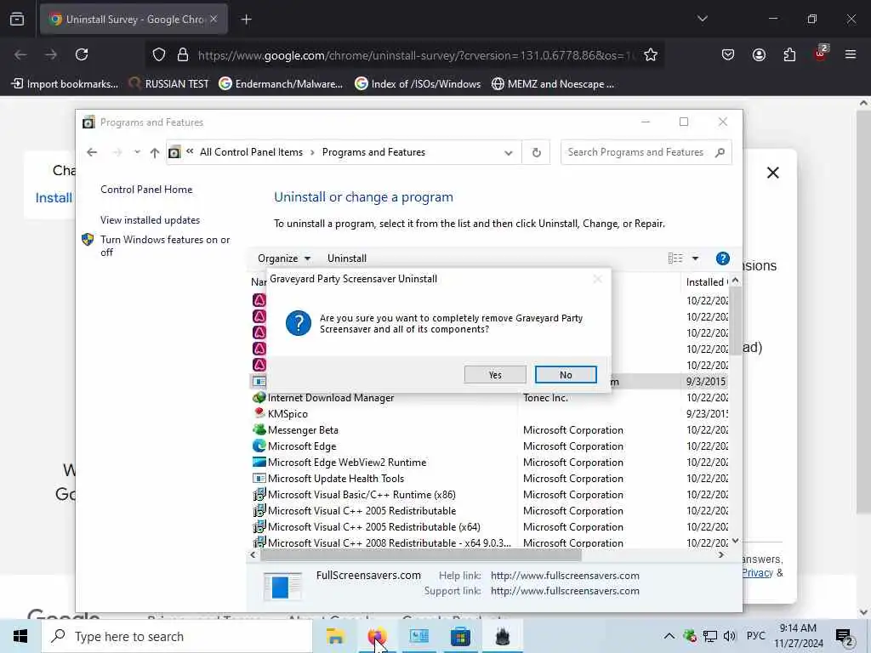871x653 pixels.
Task: Click horizontal scrollbar thumb in program list
Action: pyautogui.click(x=420, y=554)
